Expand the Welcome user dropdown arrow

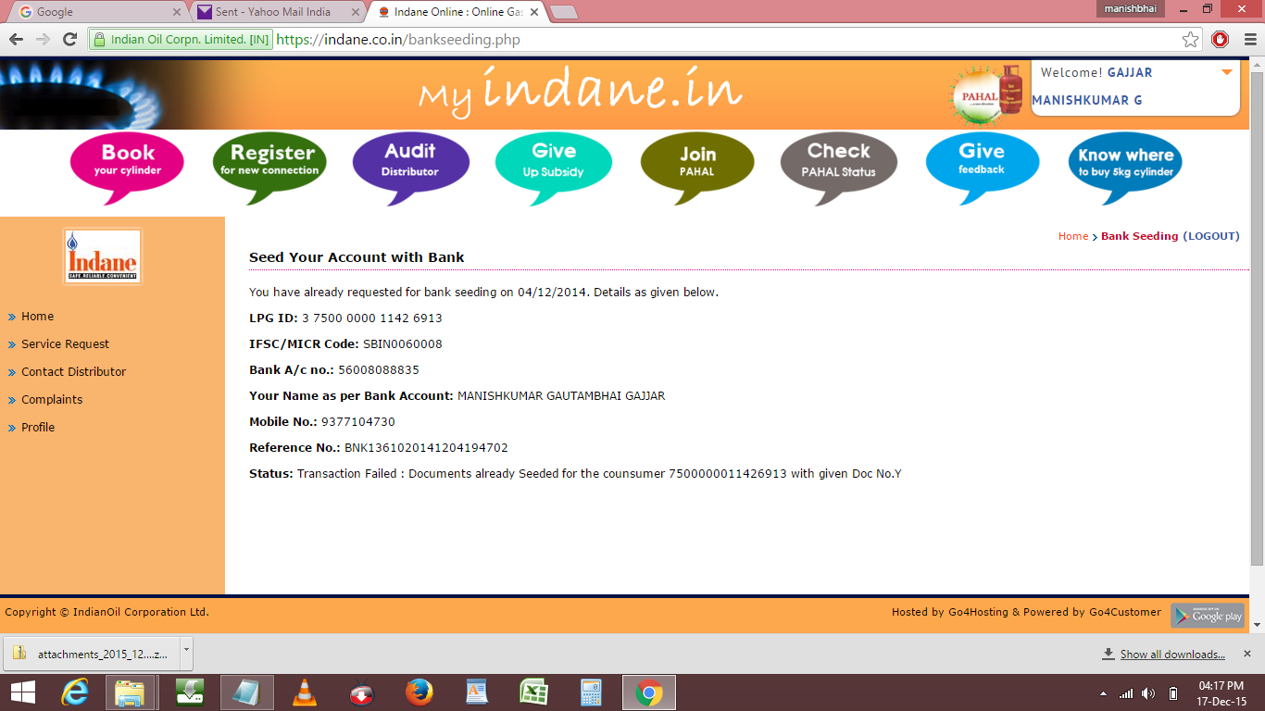(1227, 72)
